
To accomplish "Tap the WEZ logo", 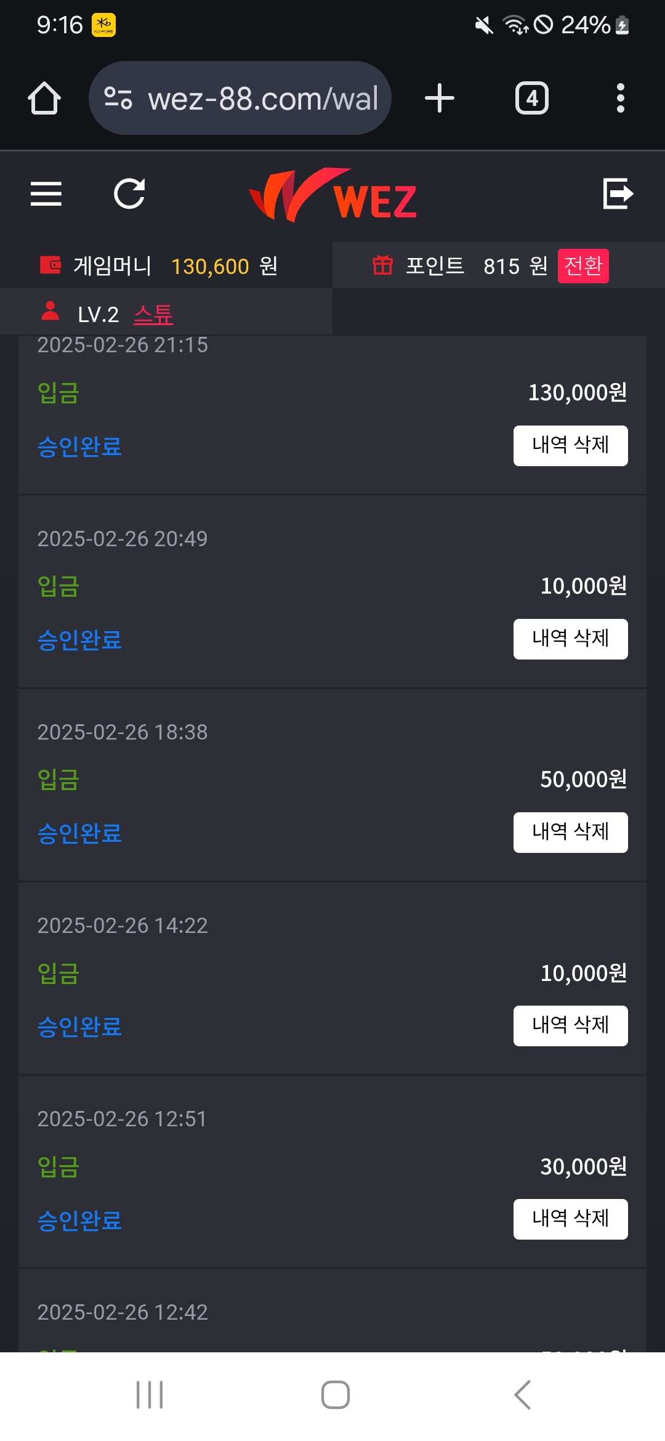I will [332, 196].
